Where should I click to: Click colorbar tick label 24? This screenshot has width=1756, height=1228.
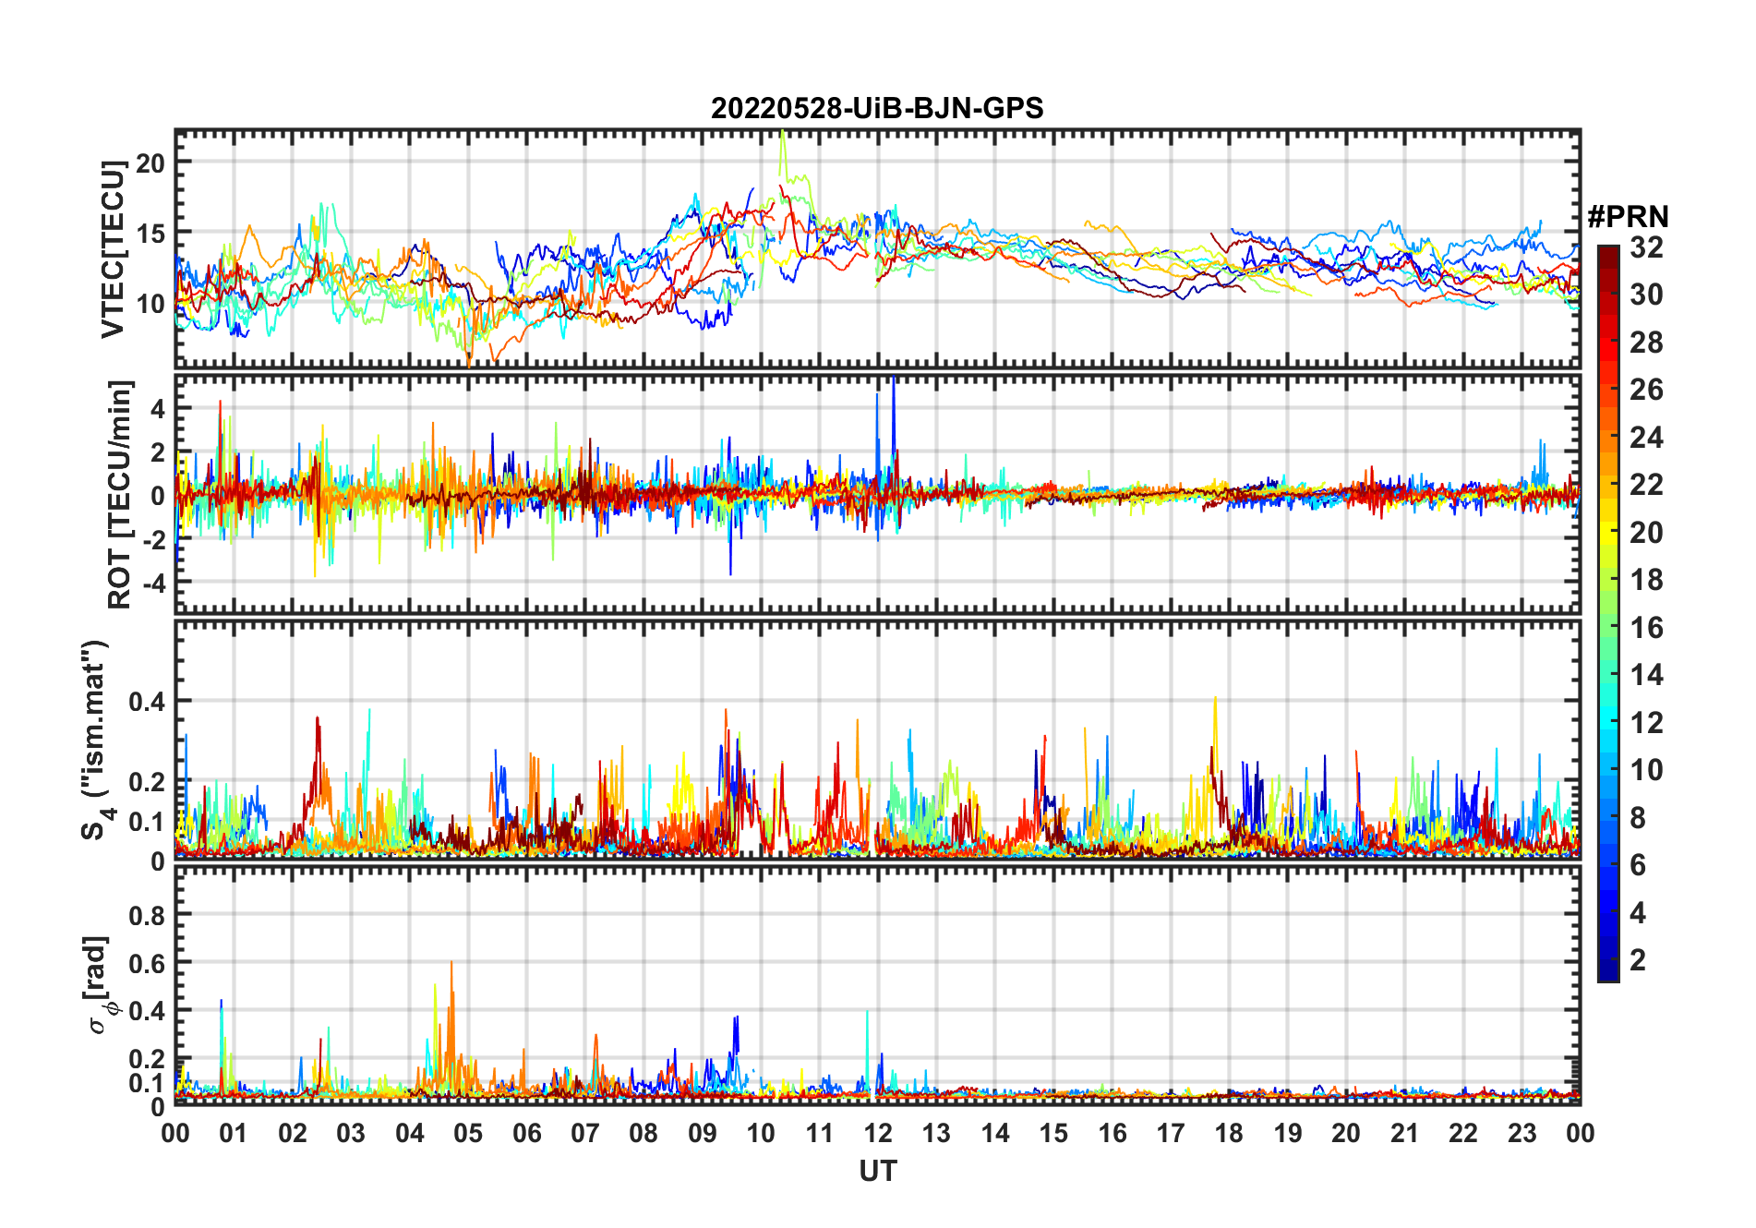click(1646, 438)
